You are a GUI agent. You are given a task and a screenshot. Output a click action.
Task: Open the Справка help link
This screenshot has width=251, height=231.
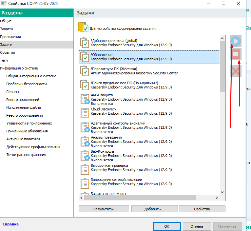tap(10, 224)
